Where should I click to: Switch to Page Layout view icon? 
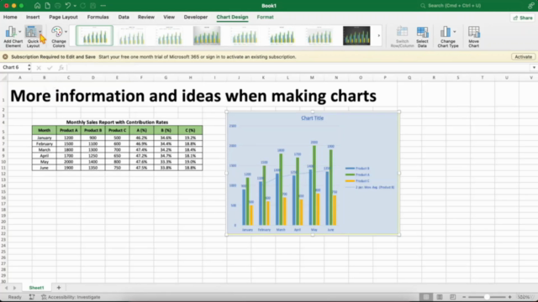439,297
